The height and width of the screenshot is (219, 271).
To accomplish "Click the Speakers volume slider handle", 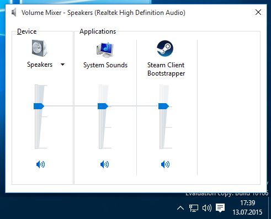I will pos(39,106).
